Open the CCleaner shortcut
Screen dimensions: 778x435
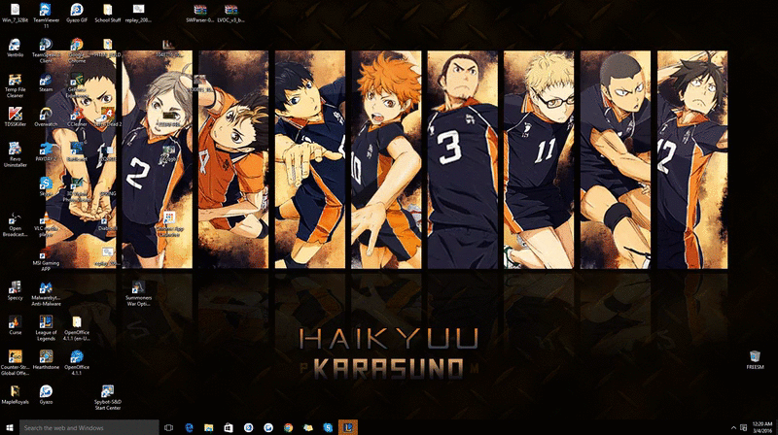77,117
